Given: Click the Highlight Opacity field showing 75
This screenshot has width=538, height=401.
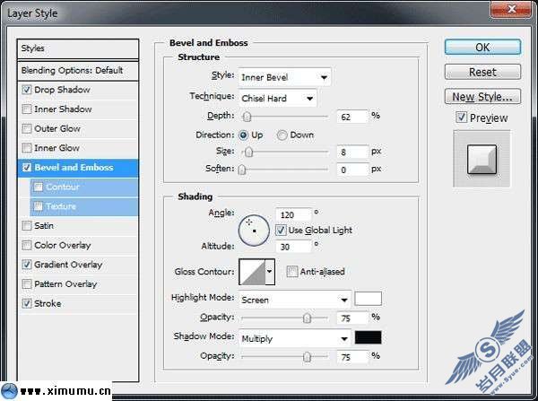Looking at the screenshot, I should [352, 318].
